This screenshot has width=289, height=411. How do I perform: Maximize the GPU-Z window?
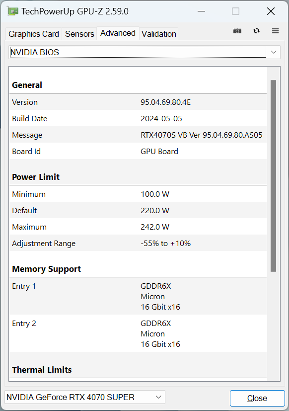[235, 11]
